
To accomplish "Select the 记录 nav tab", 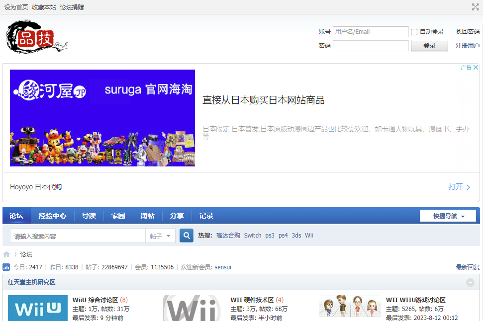I will 206,216.
